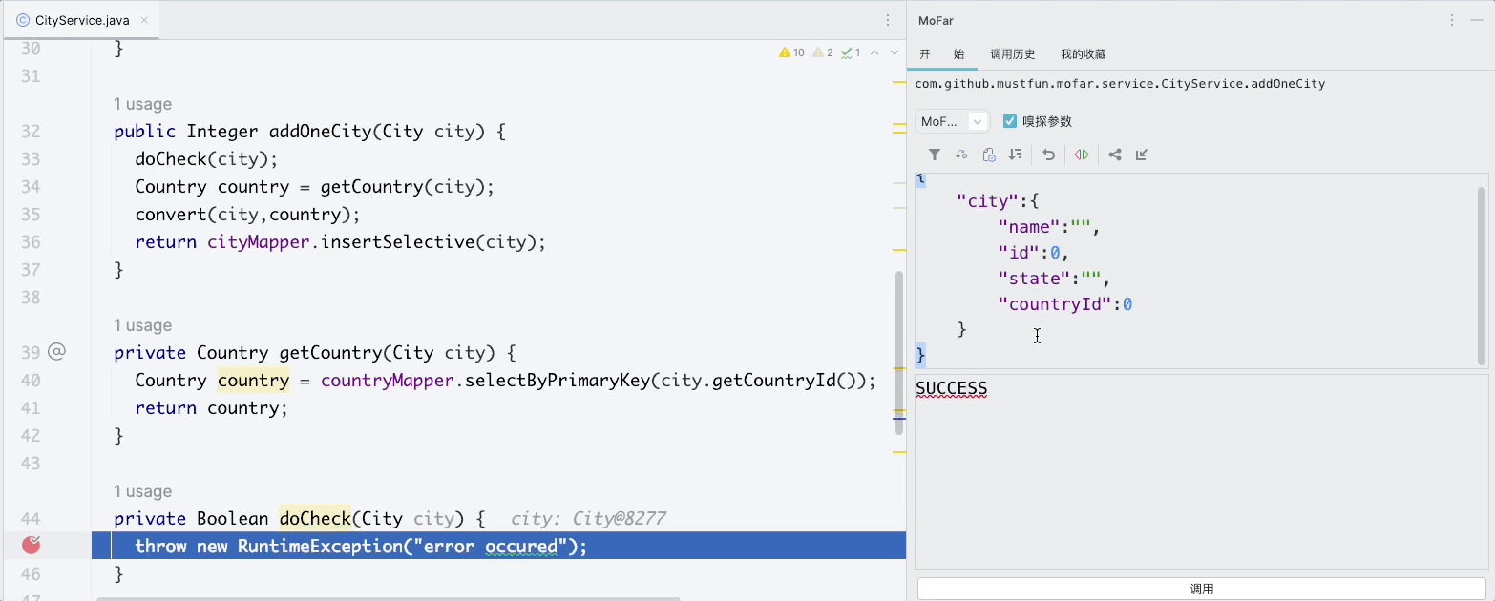The width and height of the screenshot is (1495, 601).
Task: Toggle the 嗅探参数 checkbox
Action: [x=1010, y=121]
